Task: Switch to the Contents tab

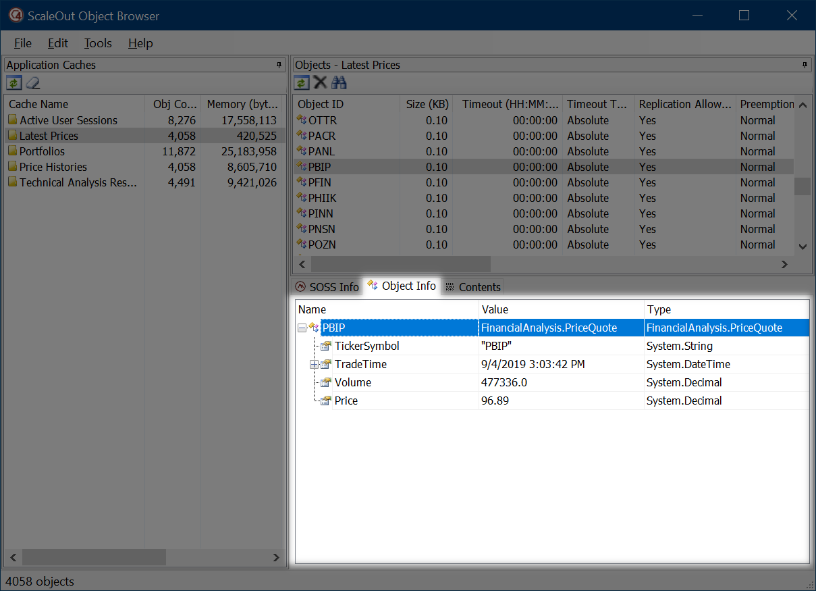Action: (x=472, y=287)
